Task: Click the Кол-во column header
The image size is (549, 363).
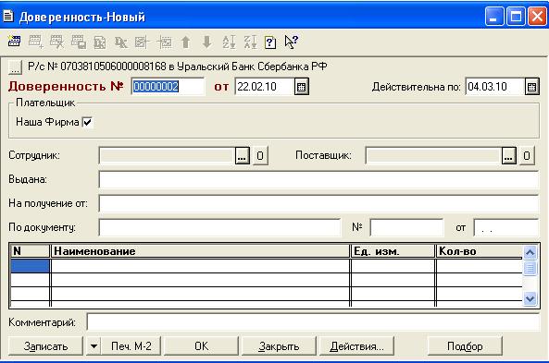Action: pos(480,251)
